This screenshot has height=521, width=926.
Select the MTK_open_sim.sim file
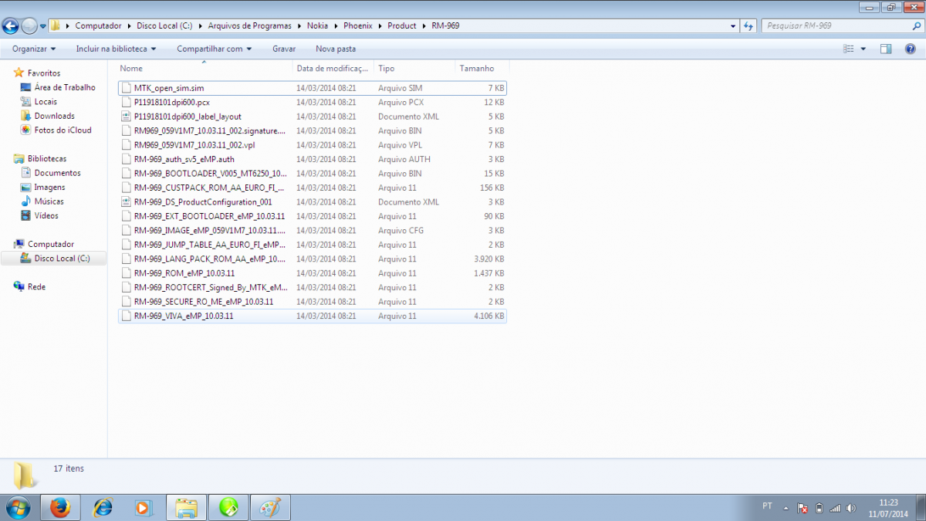click(313, 88)
